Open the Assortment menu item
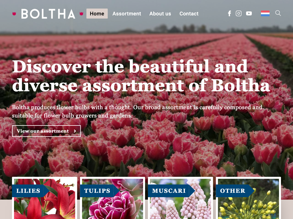Screen dimensions: 293x219 (x=127, y=14)
